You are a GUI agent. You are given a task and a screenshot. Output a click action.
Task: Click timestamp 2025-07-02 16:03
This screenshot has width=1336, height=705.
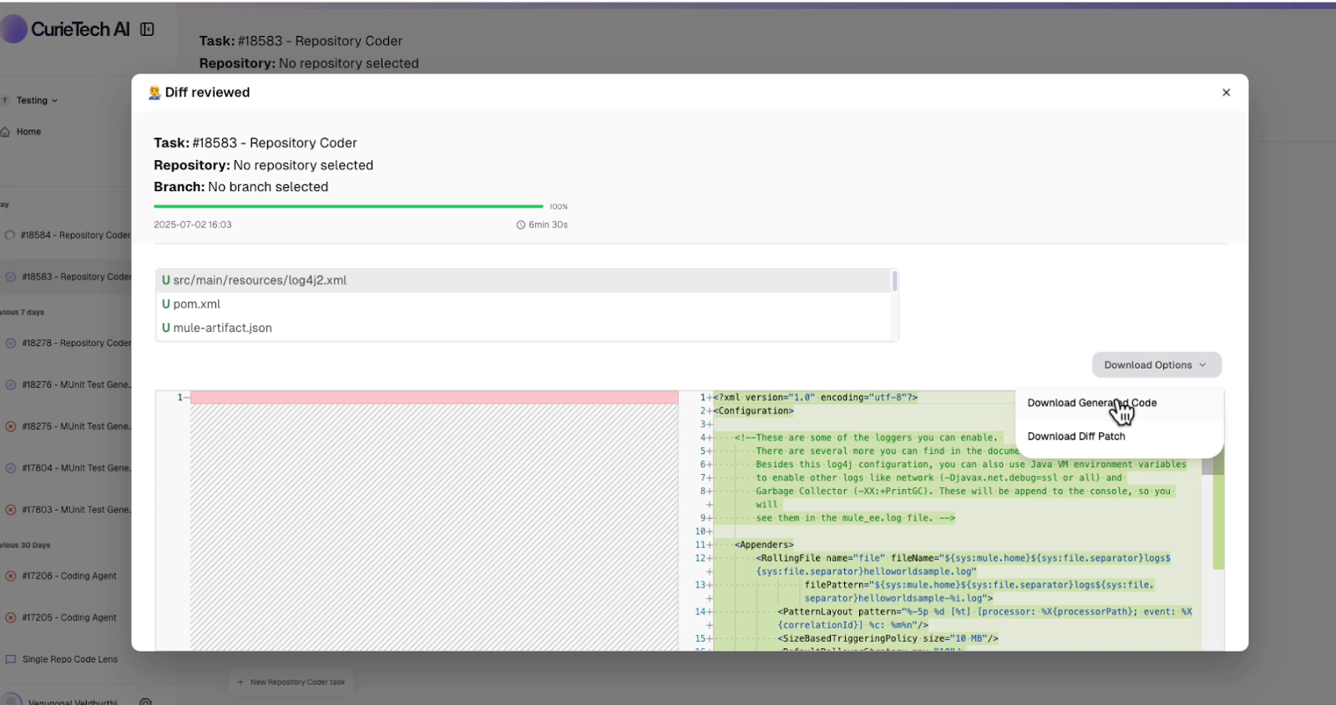tap(193, 225)
